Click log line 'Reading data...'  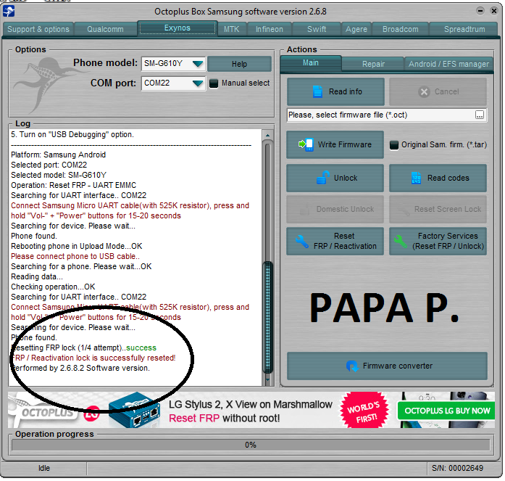coord(37,276)
